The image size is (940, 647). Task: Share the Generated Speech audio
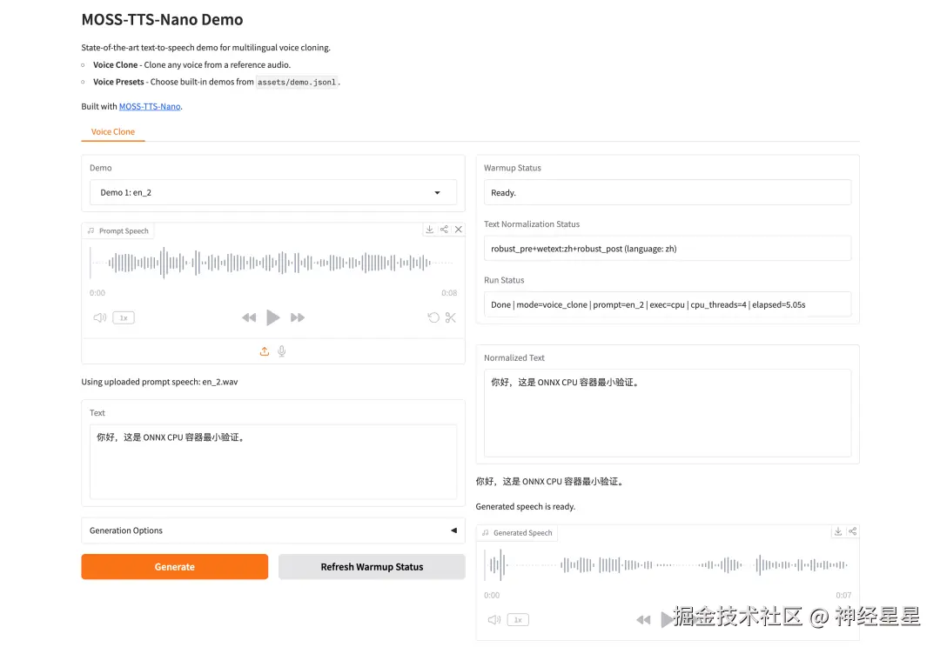pyautogui.click(x=852, y=531)
